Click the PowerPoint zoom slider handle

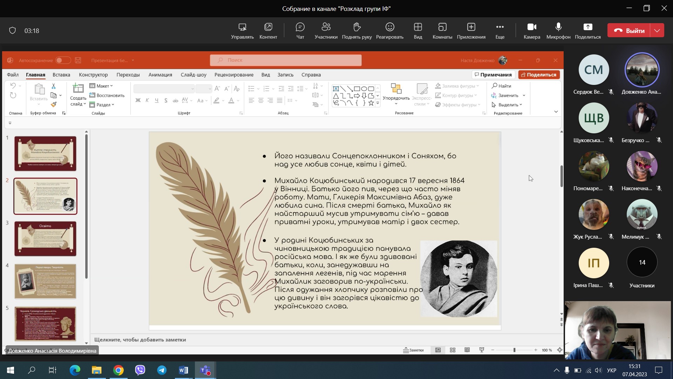point(514,350)
